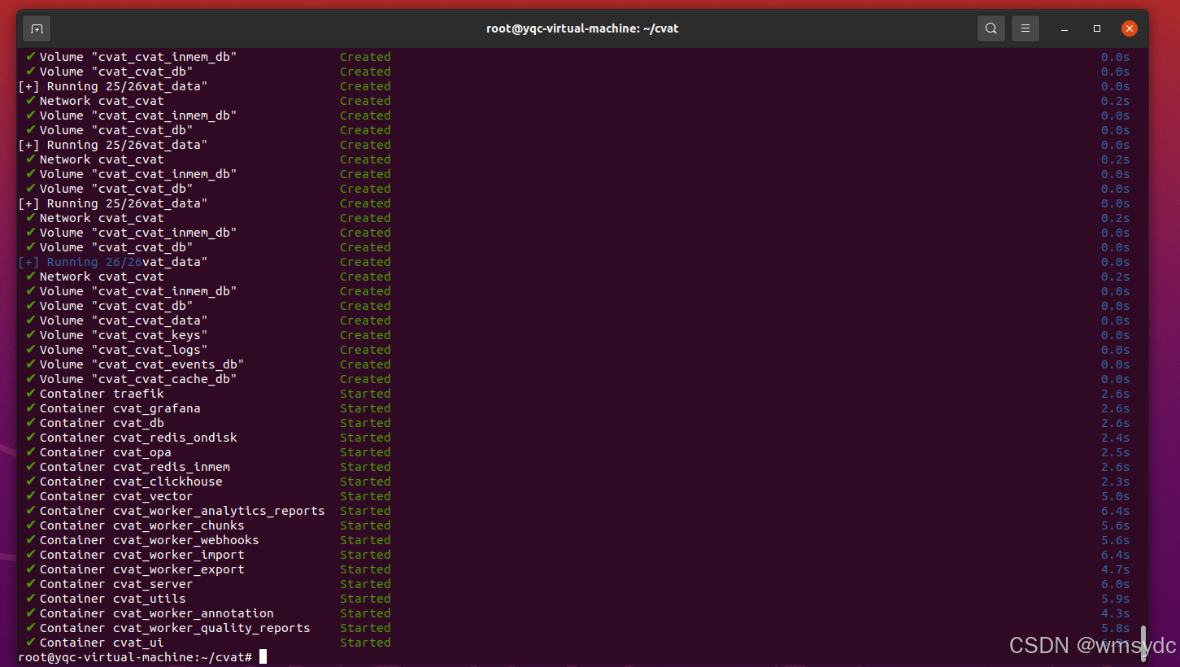Close the terminal window
The height and width of the screenshot is (667, 1180).
[x=1130, y=28]
